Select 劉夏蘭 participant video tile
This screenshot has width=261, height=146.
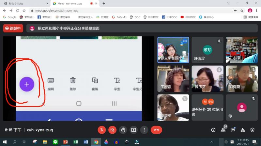click(242, 79)
